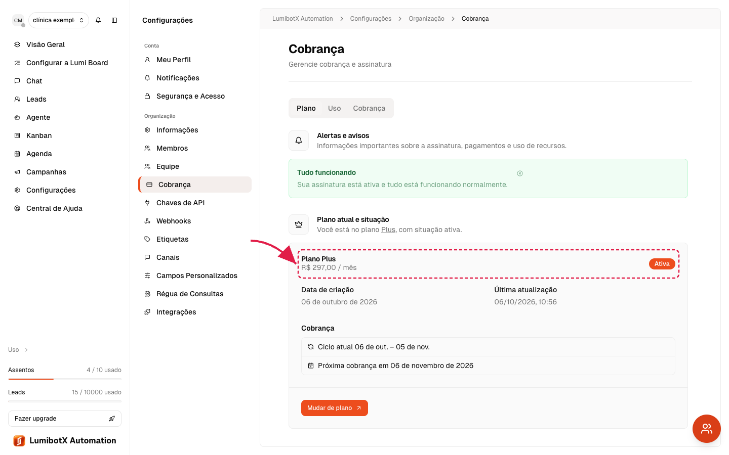729x455 pixels.
Task: Click the crown icon beside Plano atual
Action: 299,224
